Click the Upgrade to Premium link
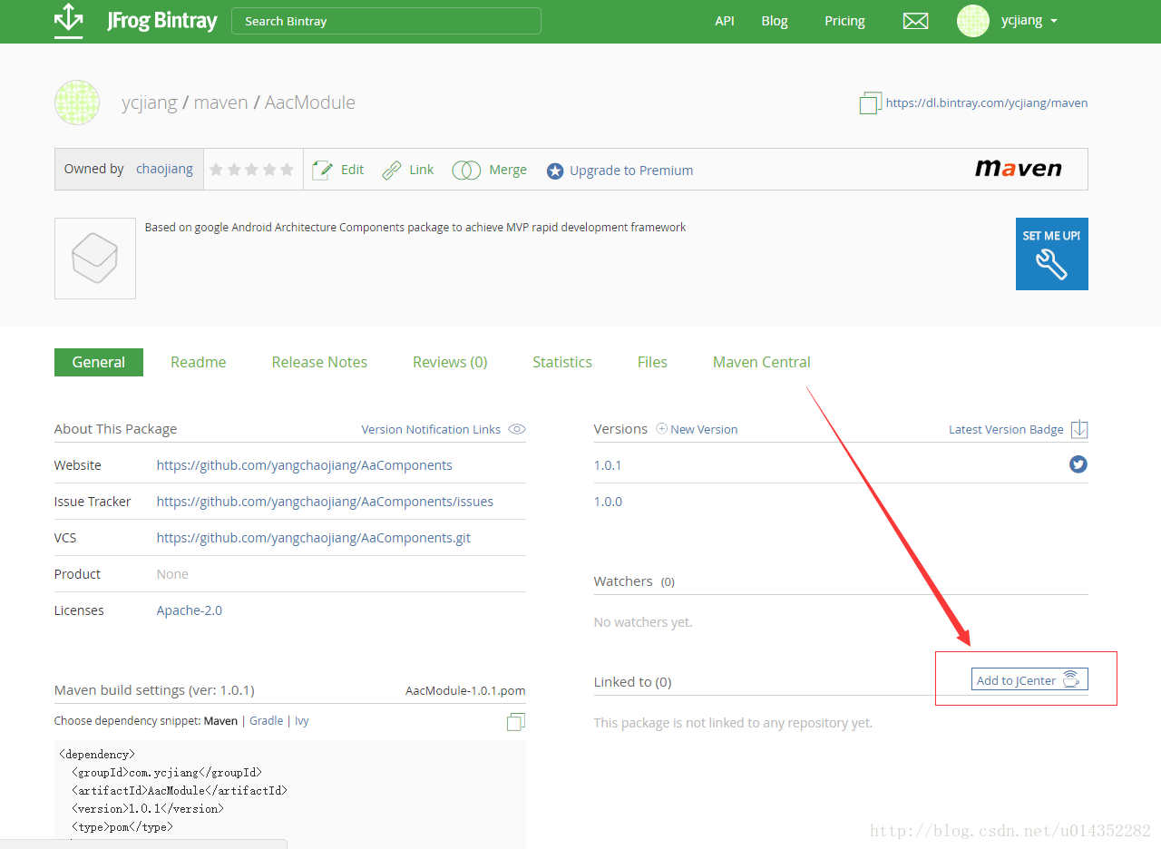This screenshot has width=1161, height=849. (631, 171)
